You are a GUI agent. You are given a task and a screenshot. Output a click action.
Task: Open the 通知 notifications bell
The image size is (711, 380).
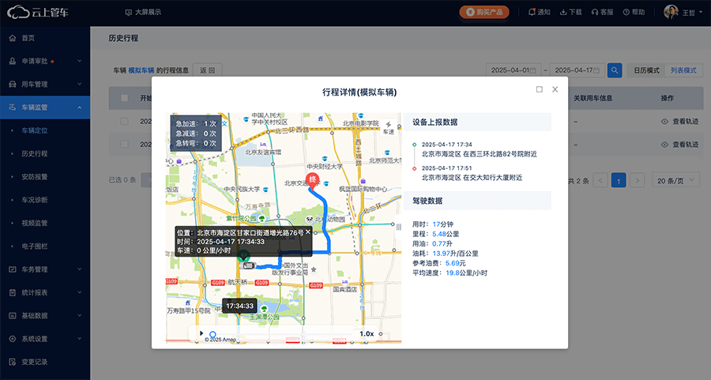pos(539,12)
